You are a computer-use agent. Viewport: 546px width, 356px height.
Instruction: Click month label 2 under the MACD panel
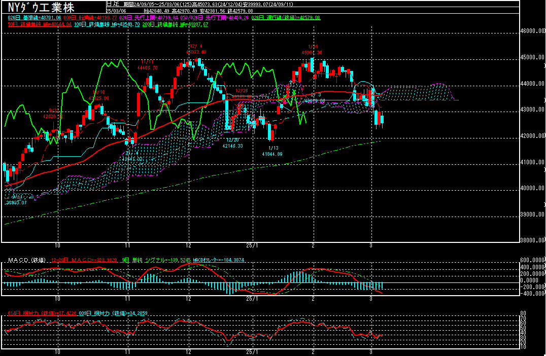[x=313, y=299]
